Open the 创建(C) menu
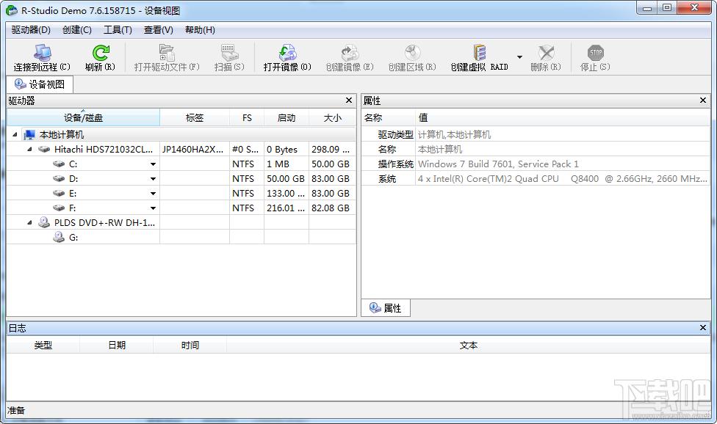Image resolution: width=717 pixels, height=424 pixels. pos(77,30)
